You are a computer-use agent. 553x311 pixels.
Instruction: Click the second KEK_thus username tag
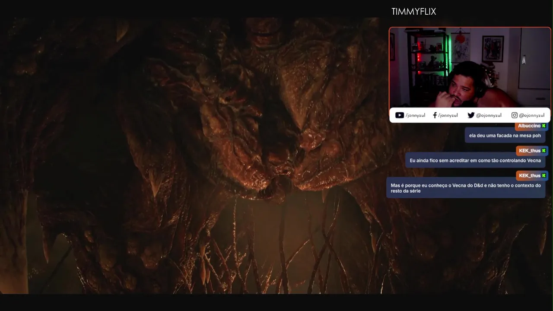(532, 175)
